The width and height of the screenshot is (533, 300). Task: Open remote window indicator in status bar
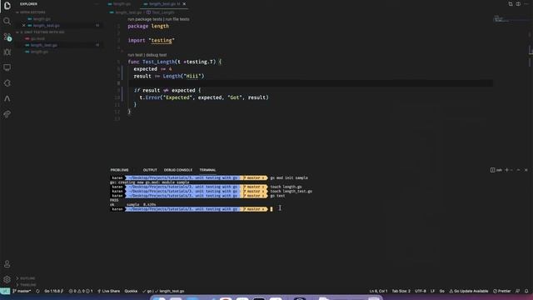coord(5,291)
